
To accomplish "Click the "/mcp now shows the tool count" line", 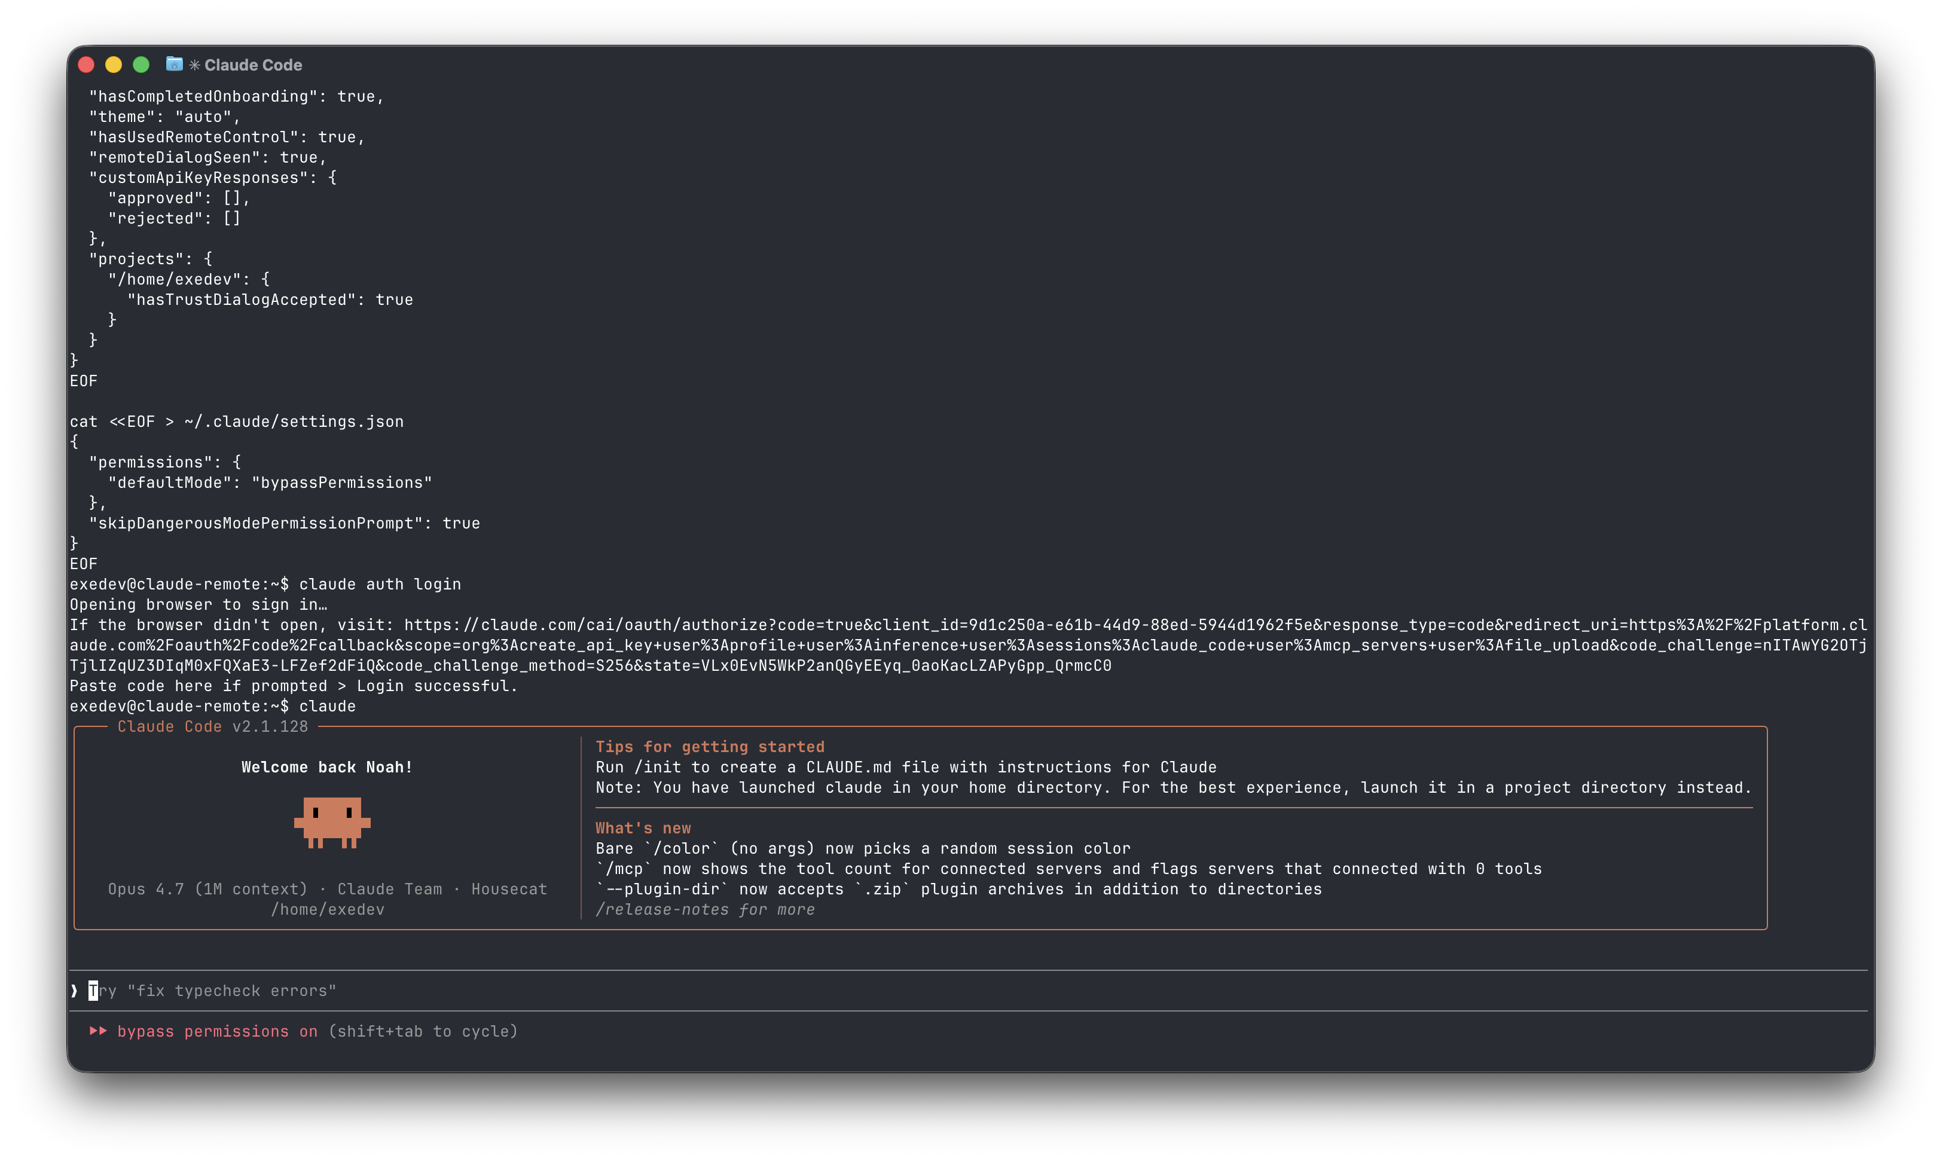I will coord(1069,869).
